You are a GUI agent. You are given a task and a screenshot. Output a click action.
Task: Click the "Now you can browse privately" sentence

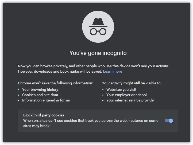point(93,66)
